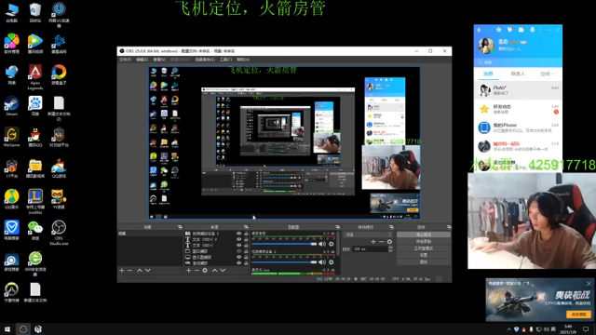Switch to the 消息 tab in QQ
The width and height of the screenshot is (596, 335).
(488, 74)
